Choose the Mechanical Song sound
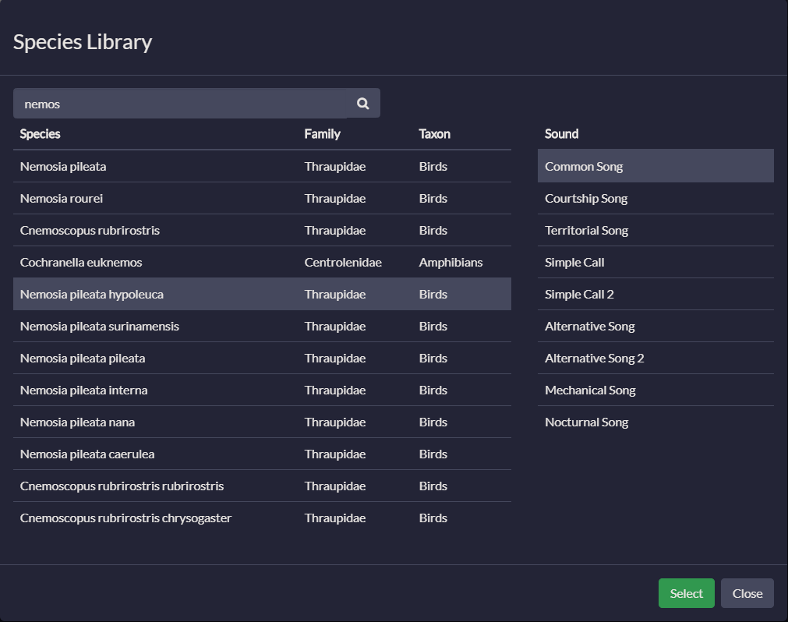 [x=655, y=390]
